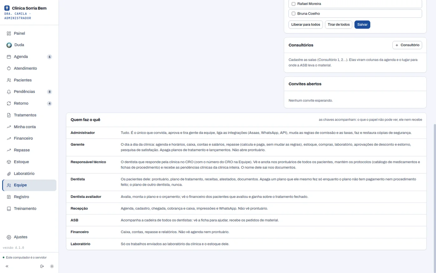Click the Administrador role row label
This screenshot has height=273, width=436.
(83, 133)
